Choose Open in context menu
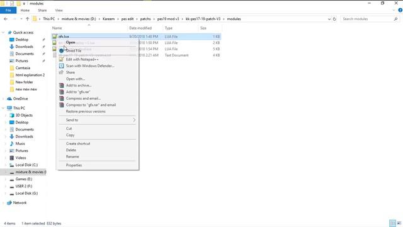 pos(71,42)
